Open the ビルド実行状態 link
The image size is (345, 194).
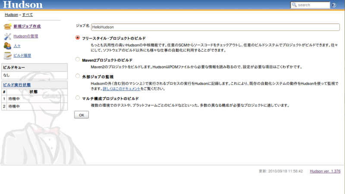[x=17, y=85]
